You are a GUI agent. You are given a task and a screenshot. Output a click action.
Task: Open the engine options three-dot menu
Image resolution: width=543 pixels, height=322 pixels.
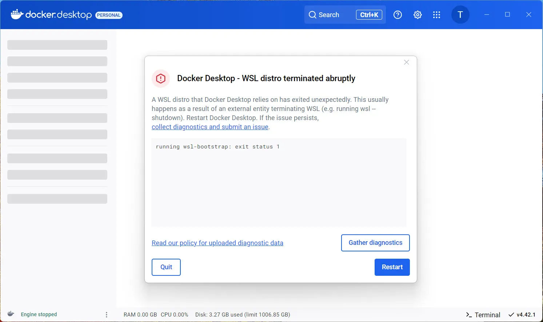point(106,315)
